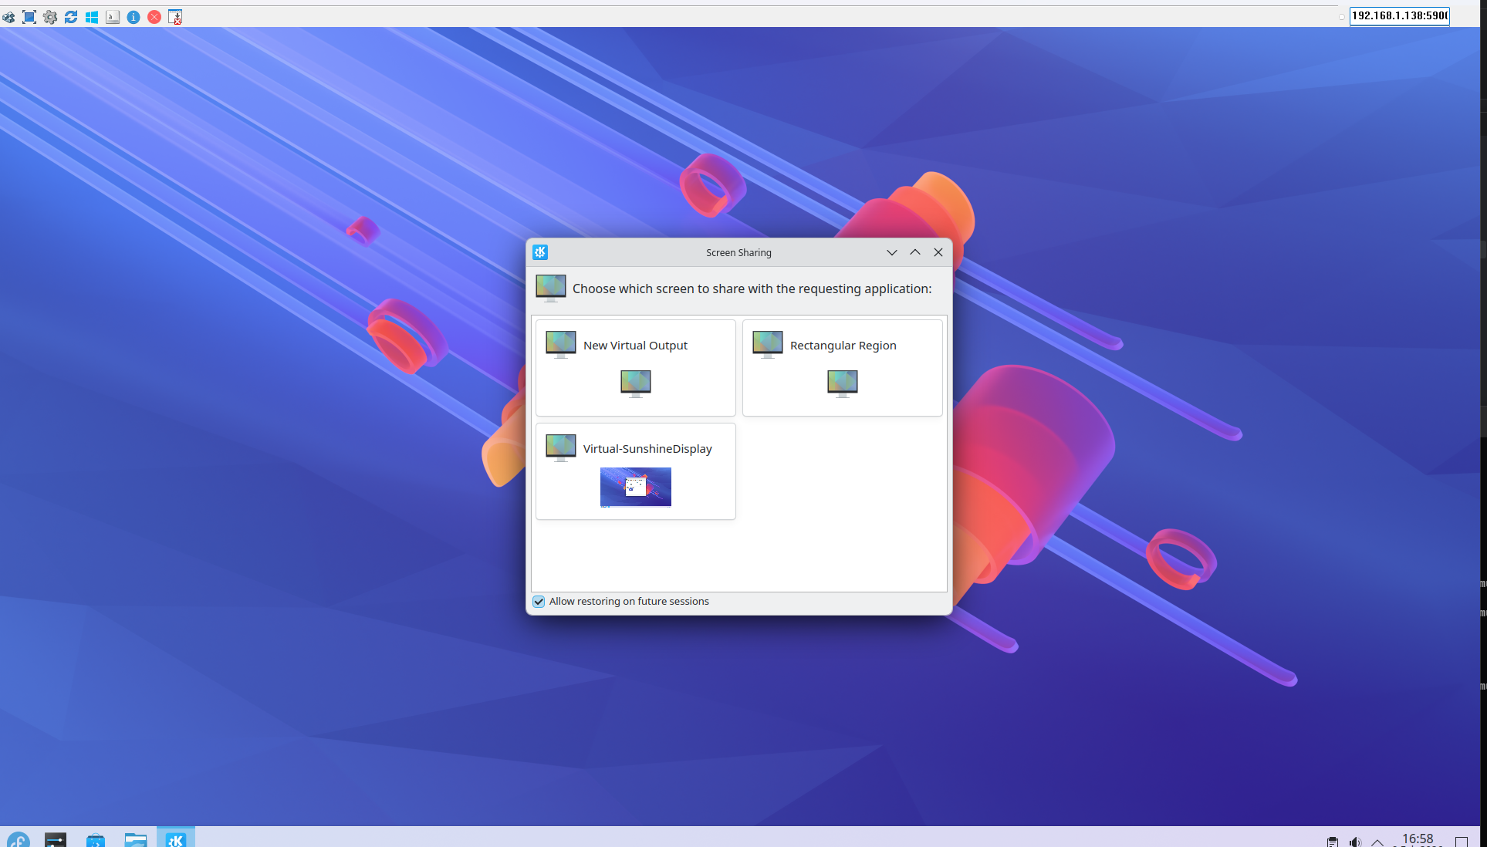This screenshot has height=847, width=1487.
Task: Open the Discover software store taskbar icon
Action: click(96, 839)
